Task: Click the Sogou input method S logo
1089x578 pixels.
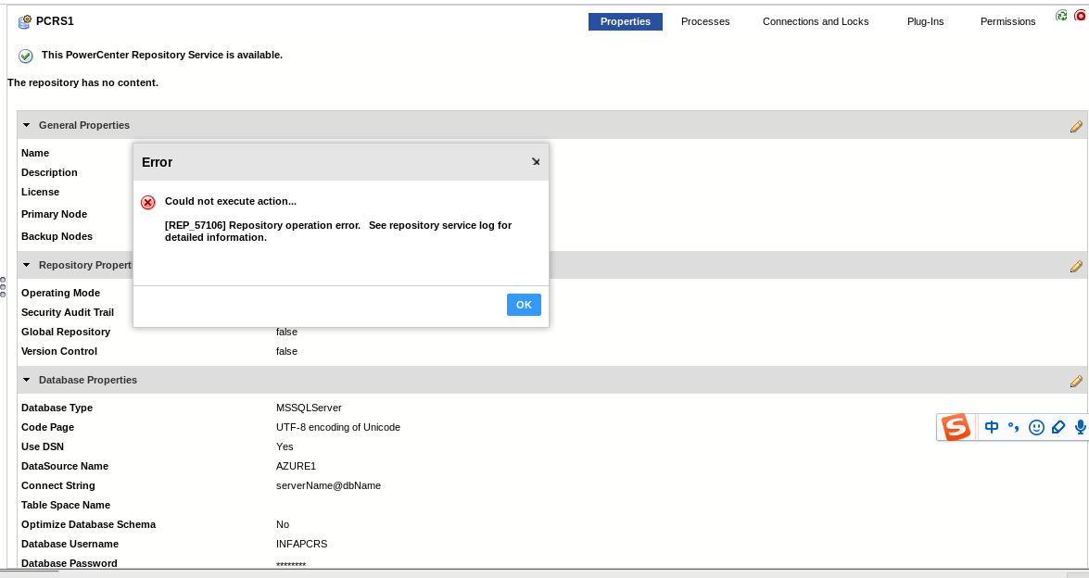Action: pyautogui.click(x=956, y=427)
